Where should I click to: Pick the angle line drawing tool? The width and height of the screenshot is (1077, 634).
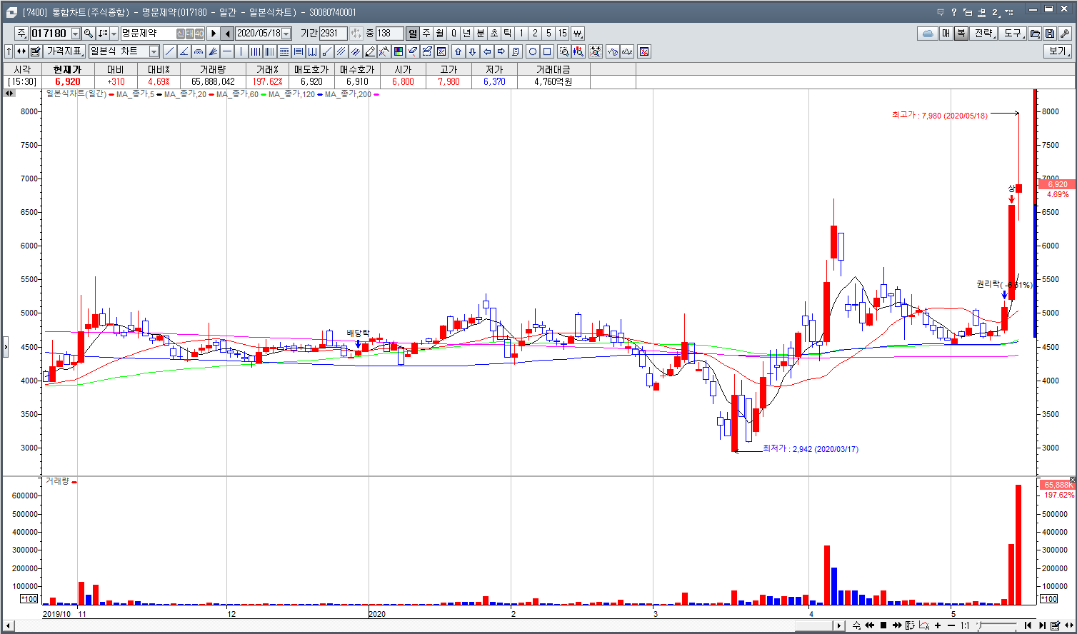pyautogui.click(x=184, y=51)
